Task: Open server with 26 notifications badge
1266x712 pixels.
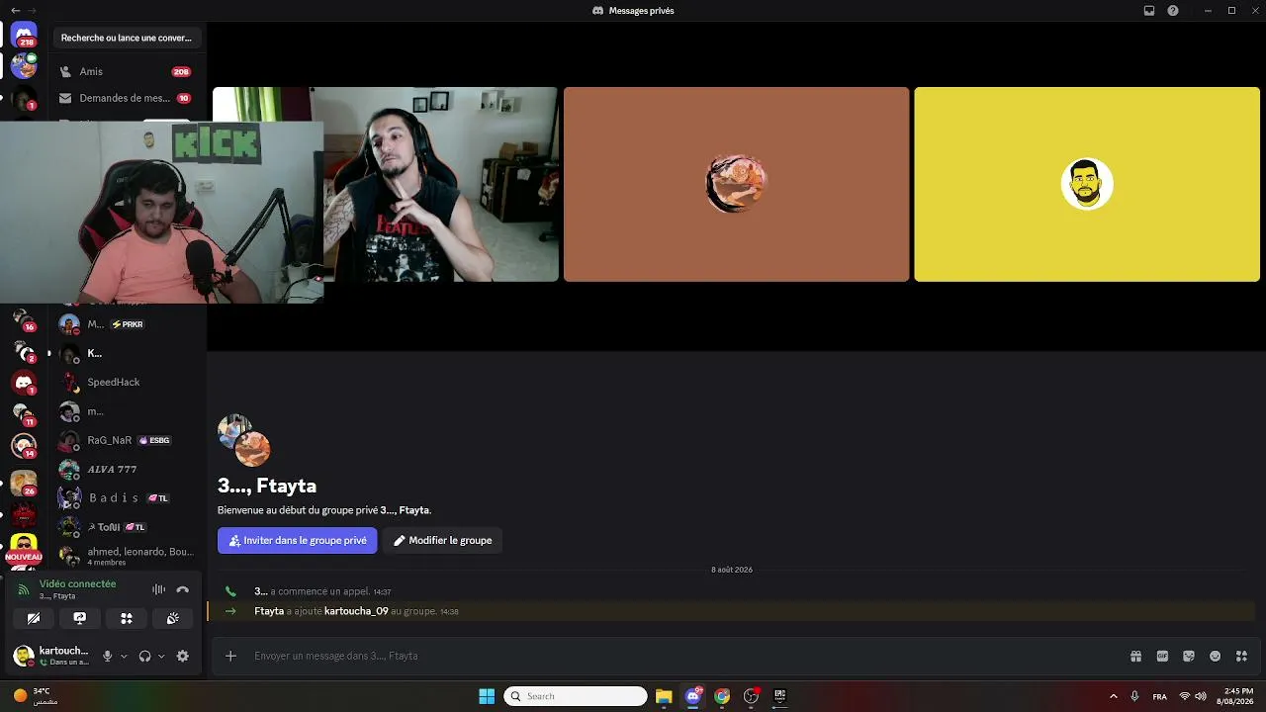Action: (x=24, y=484)
